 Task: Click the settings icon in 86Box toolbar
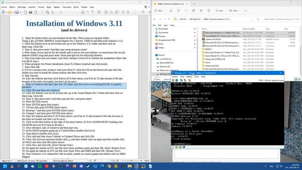pyautogui.click(x=189, y=80)
